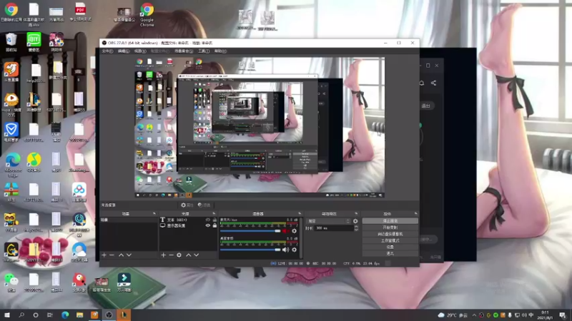
Task: Toggle visibility of the text source
Action: click(x=208, y=220)
